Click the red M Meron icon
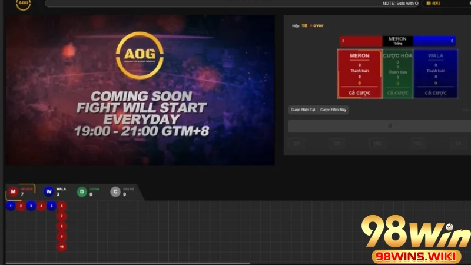Image resolution: width=471 pixels, height=265 pixels. click(13, 191)
